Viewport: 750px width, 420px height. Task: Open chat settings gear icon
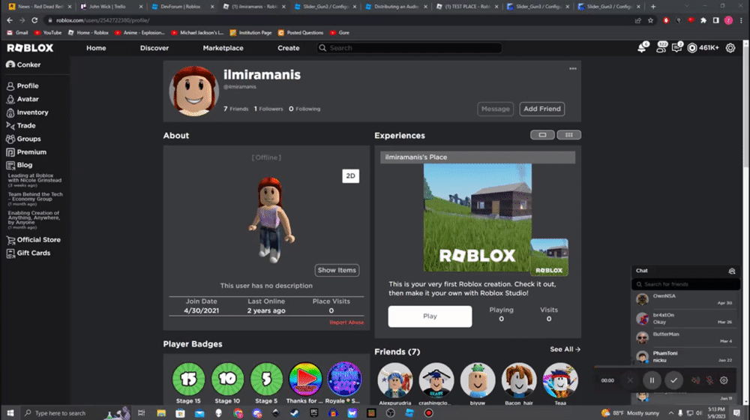pyautogui.click(x=732, y=271)
